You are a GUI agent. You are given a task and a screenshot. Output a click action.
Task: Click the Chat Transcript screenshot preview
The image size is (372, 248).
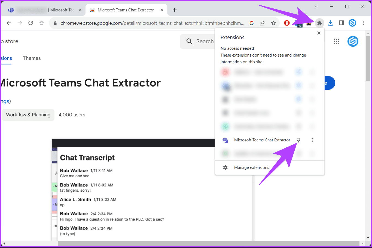click(153, 190)
